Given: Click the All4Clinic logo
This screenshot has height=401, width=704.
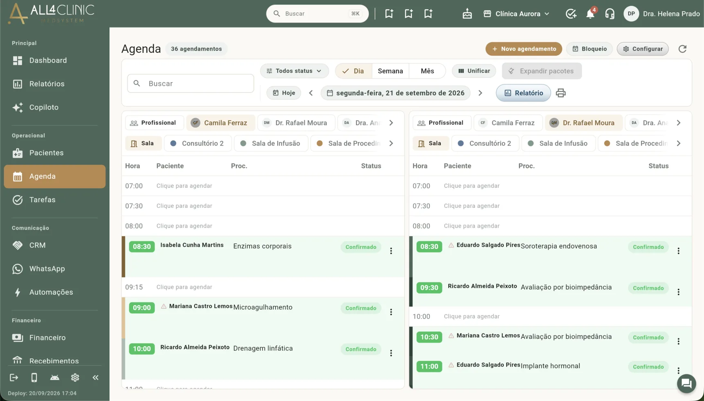Looking at the screenshot, I should coord(51,14).
